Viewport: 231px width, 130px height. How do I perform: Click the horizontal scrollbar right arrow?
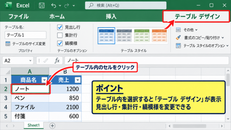(222, 126)
